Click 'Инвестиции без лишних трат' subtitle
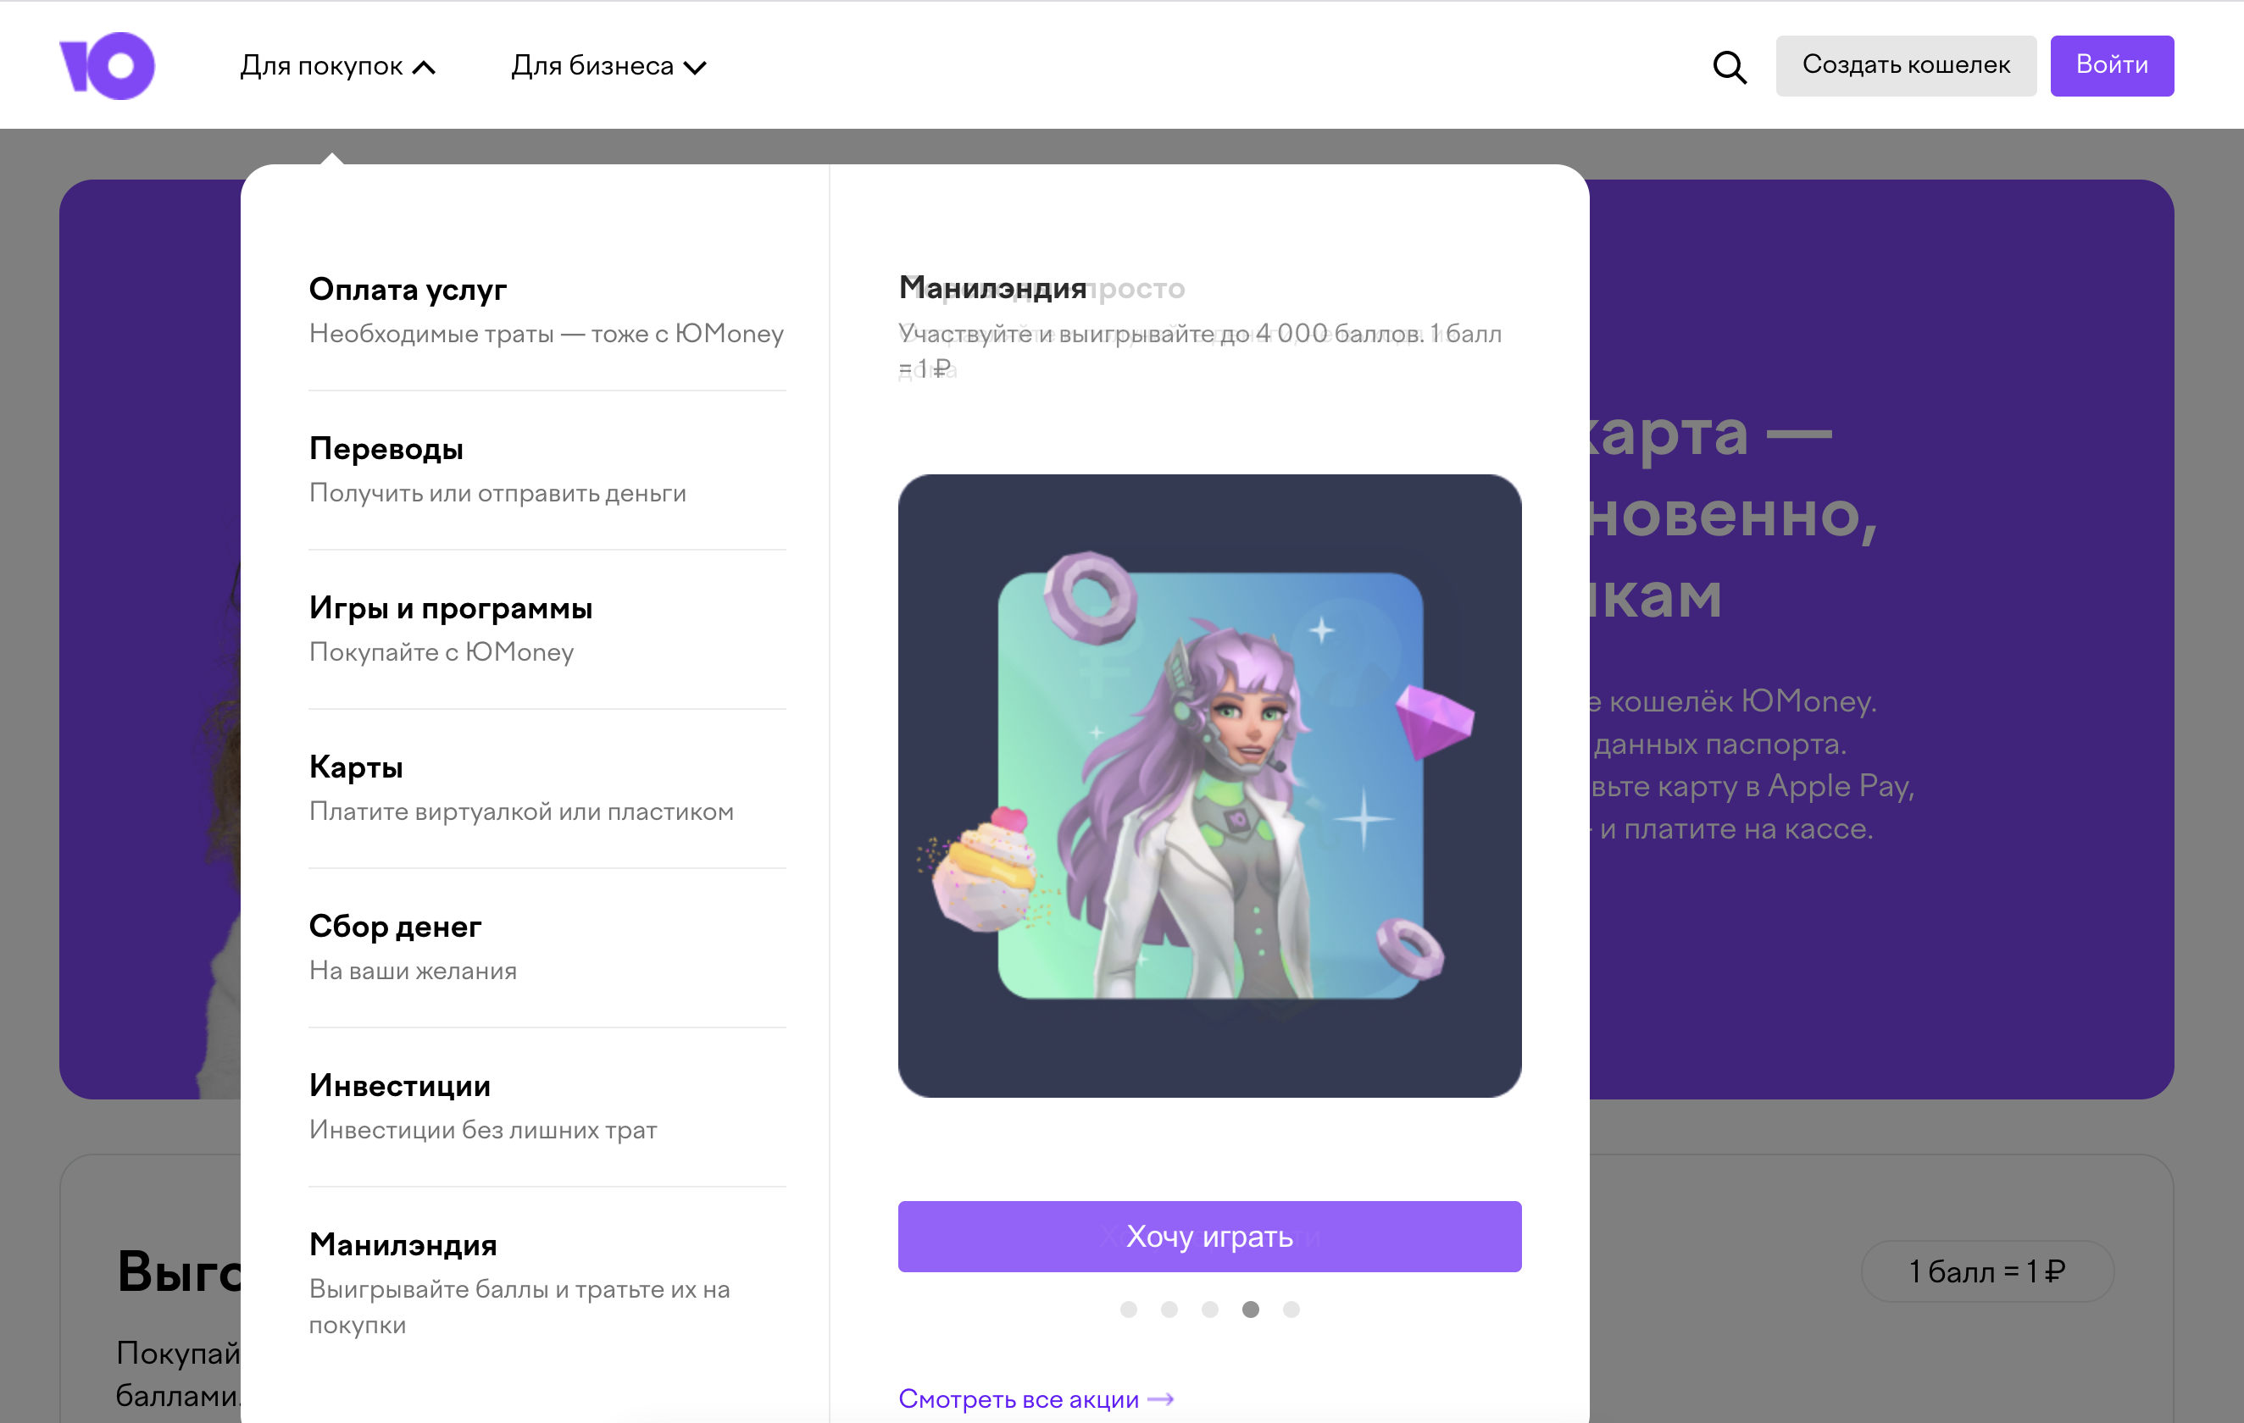 483,1130
